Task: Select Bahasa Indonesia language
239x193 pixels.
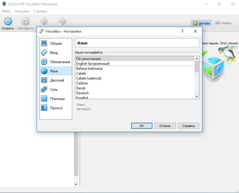Action: coord(135,69)
